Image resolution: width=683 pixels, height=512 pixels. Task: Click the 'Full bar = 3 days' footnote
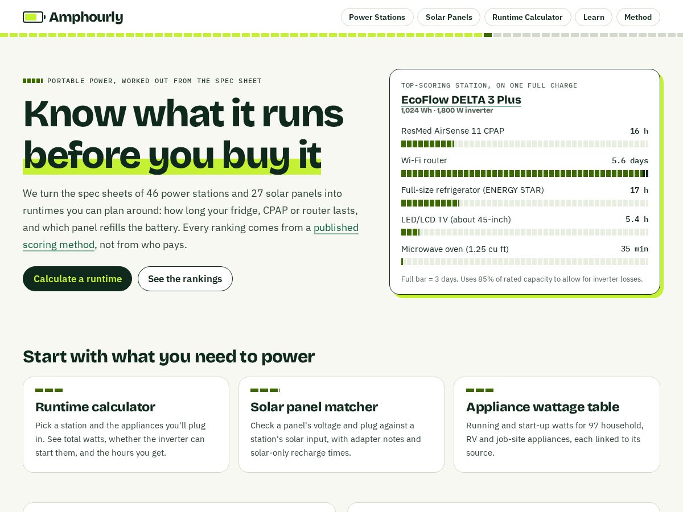(x=522, y=279)
